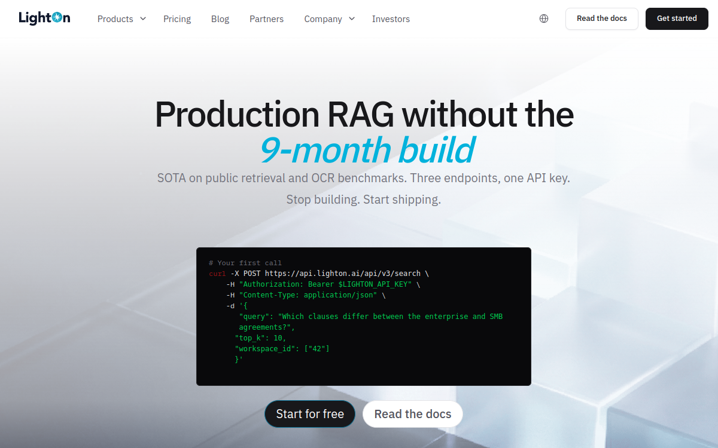The image size is (718, 448).
Task: Click the "workspace_id": ["42"] line
Action: 282,349
